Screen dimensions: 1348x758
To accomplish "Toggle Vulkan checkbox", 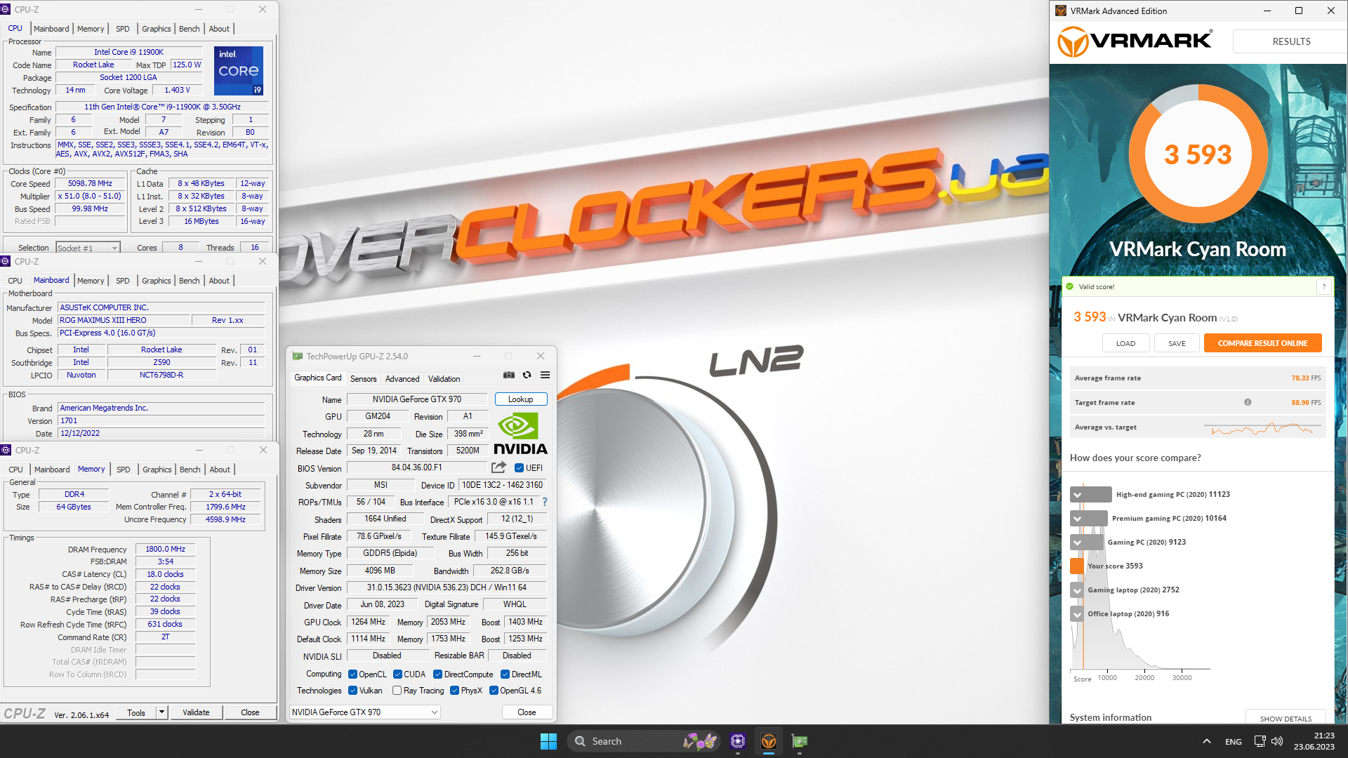I will click(353, 691).
